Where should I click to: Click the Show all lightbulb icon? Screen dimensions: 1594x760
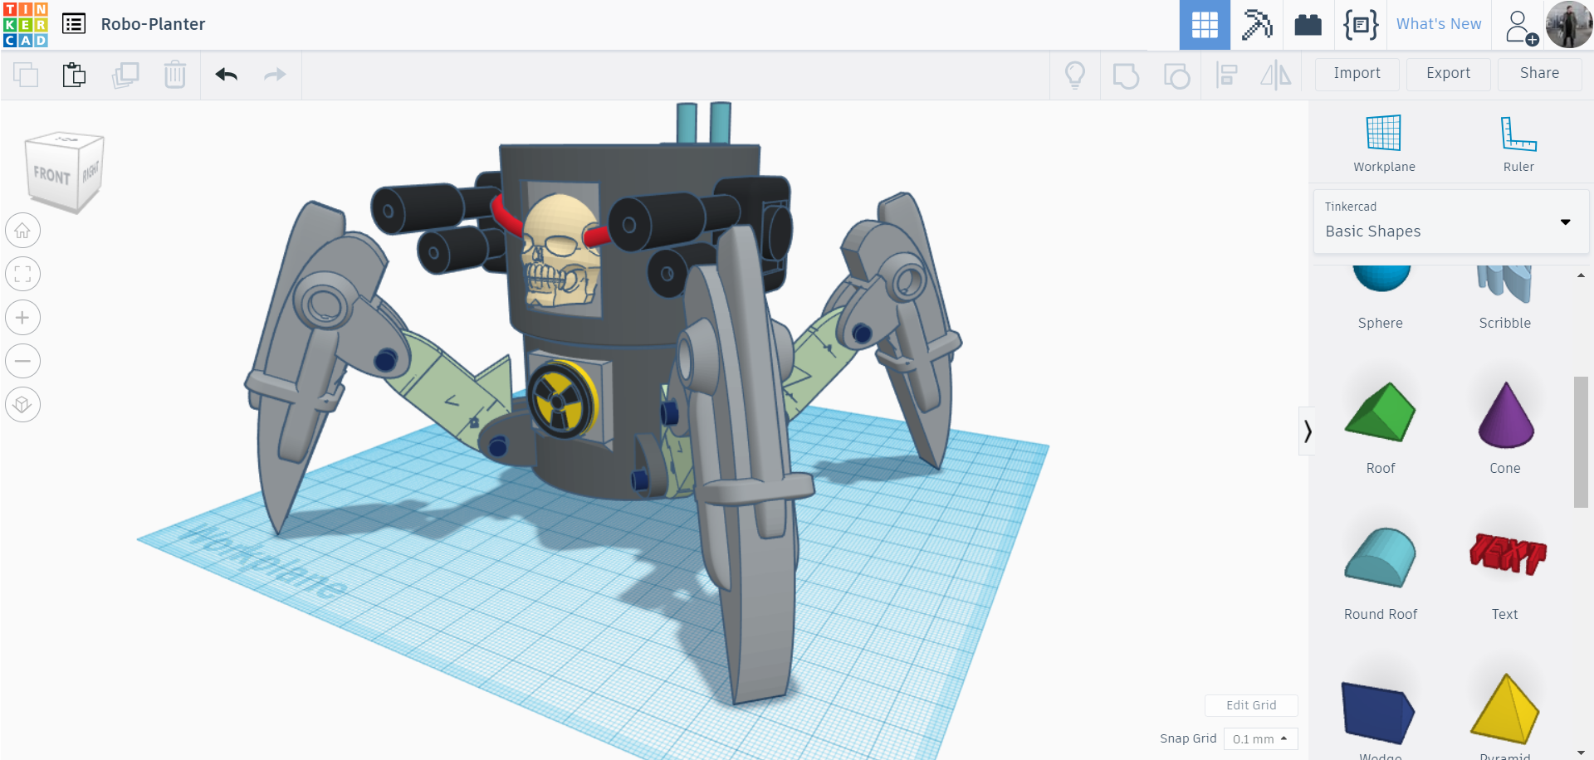tap(1075, 75)
